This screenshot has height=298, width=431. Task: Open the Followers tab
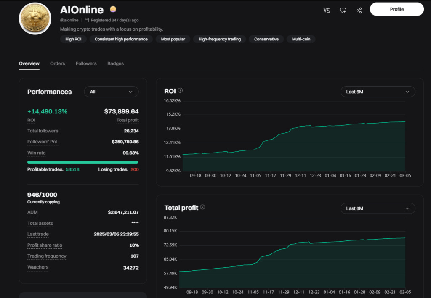coord(86,63)
